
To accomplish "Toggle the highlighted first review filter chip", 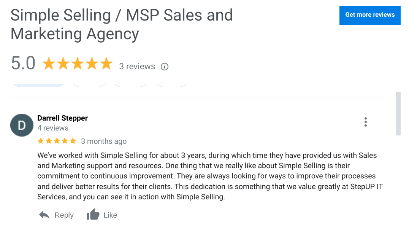I will point(38,82).
